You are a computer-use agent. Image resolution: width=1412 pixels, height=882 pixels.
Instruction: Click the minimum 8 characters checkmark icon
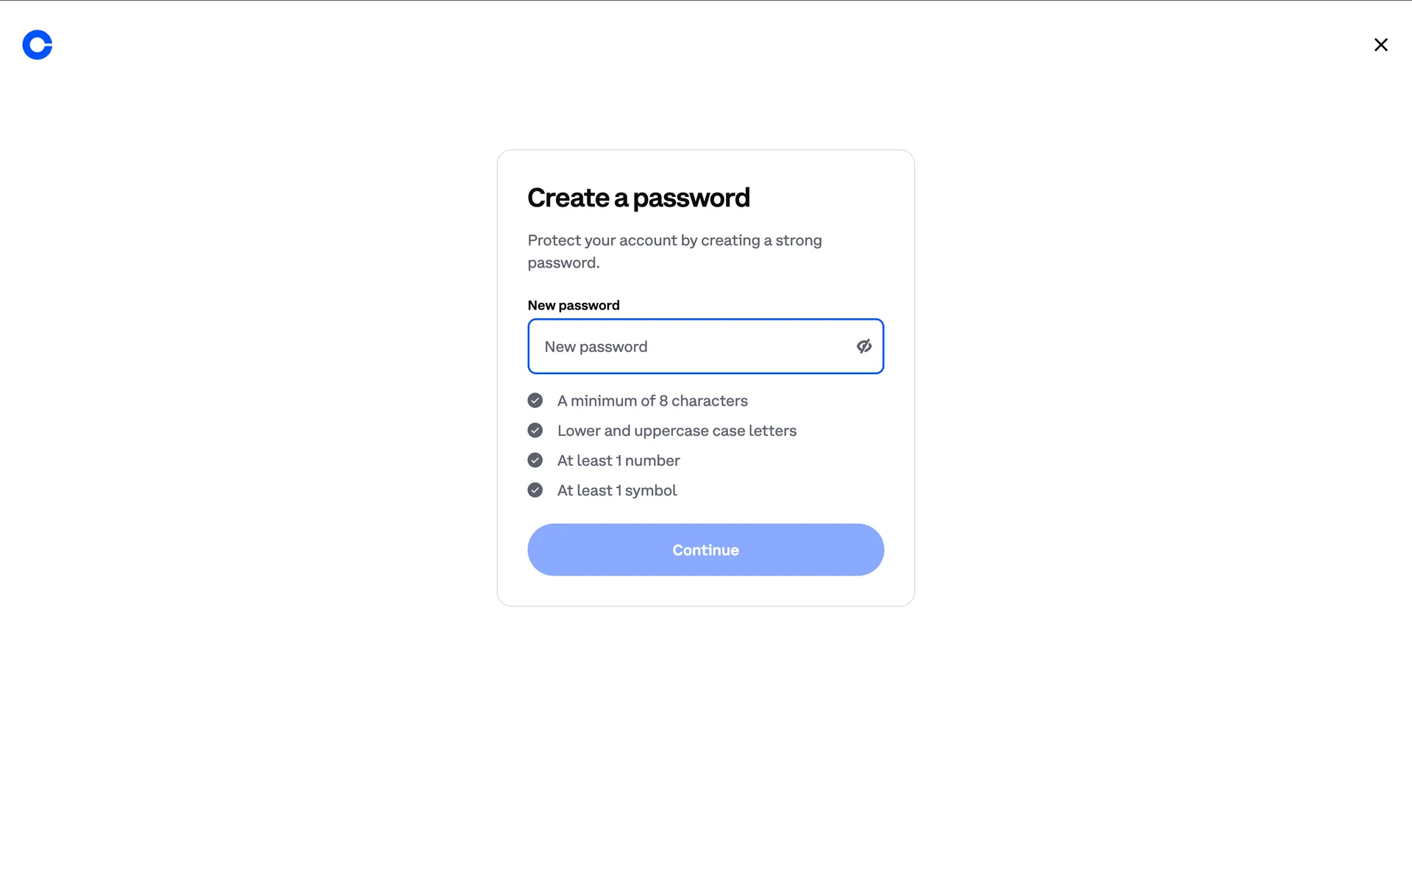(x=535, y=401)
